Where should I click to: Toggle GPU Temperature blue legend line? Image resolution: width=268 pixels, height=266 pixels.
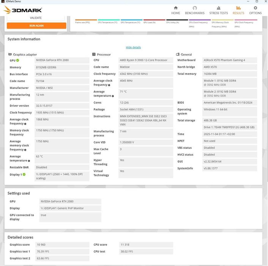coord(131,20)
